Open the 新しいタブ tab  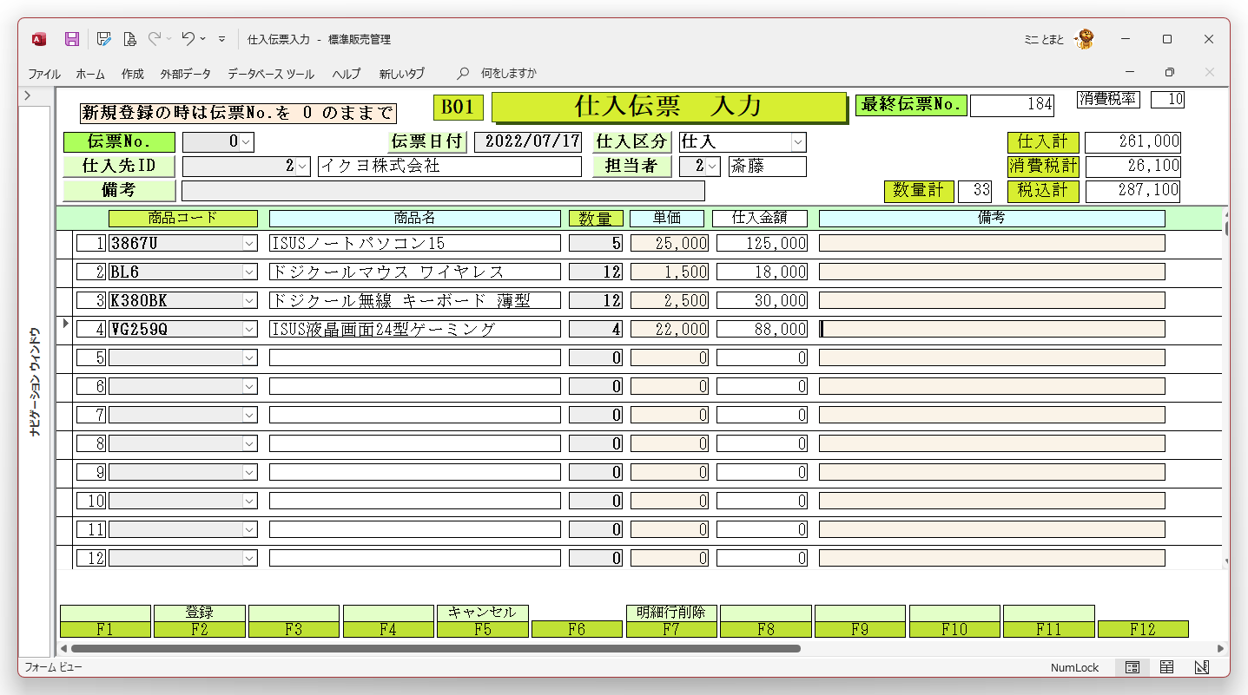click(x=402, y=74)
